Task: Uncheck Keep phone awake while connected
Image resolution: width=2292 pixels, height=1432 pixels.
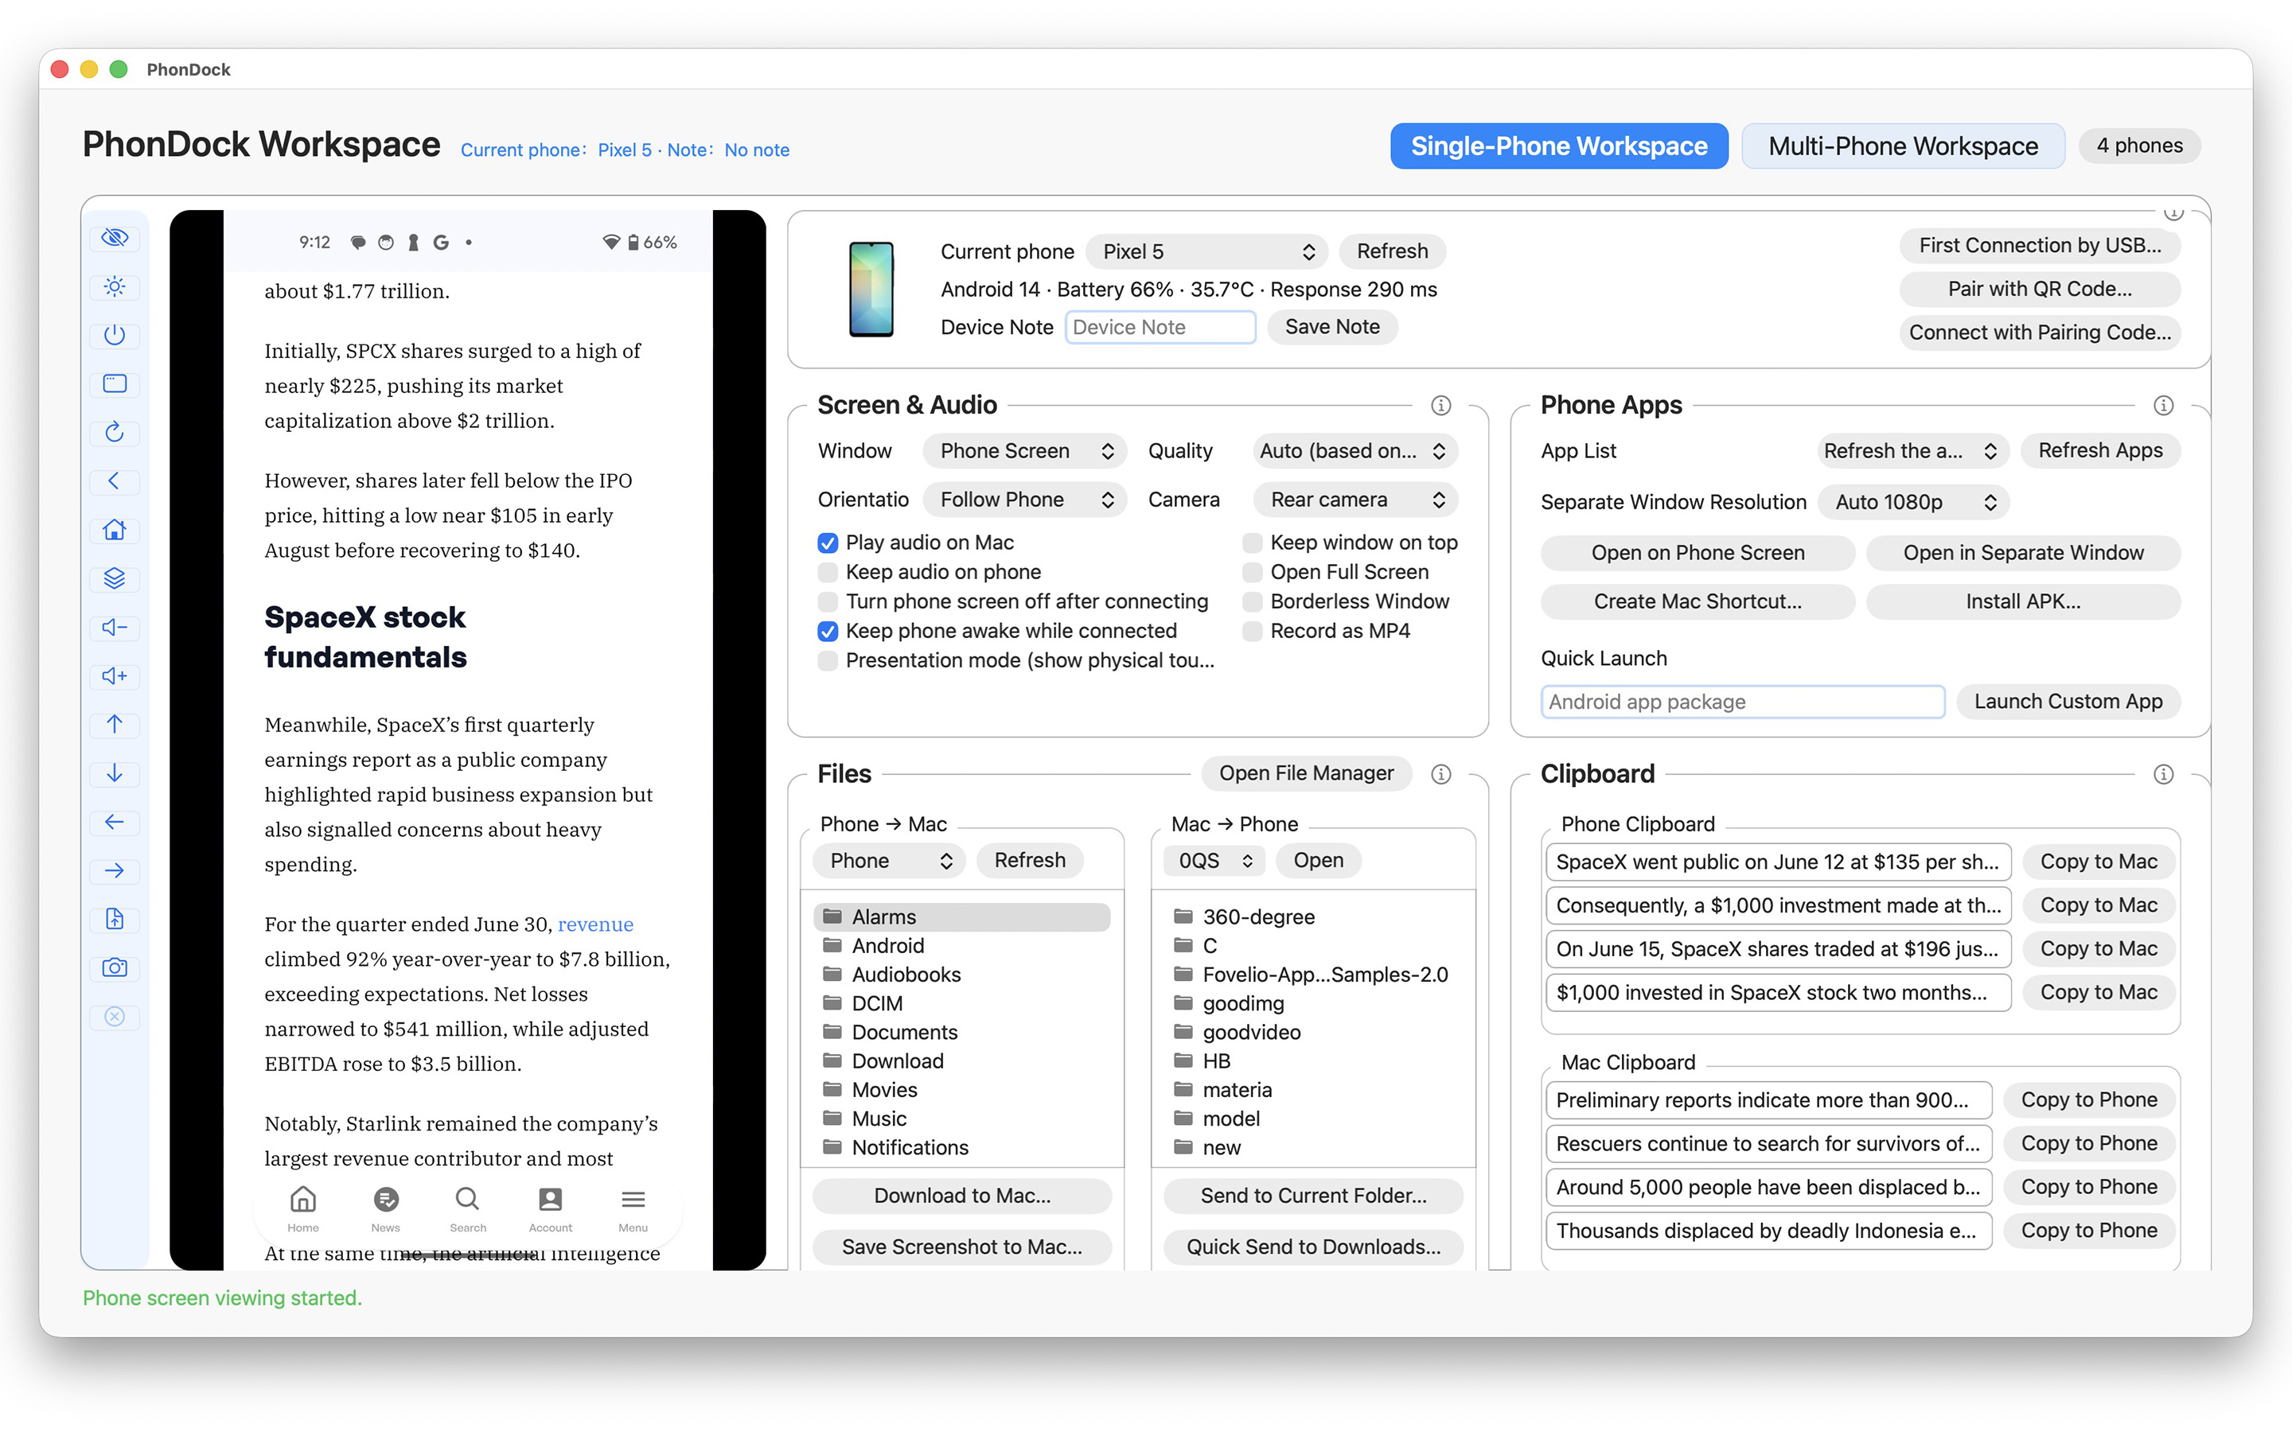Action: (828, 631)
